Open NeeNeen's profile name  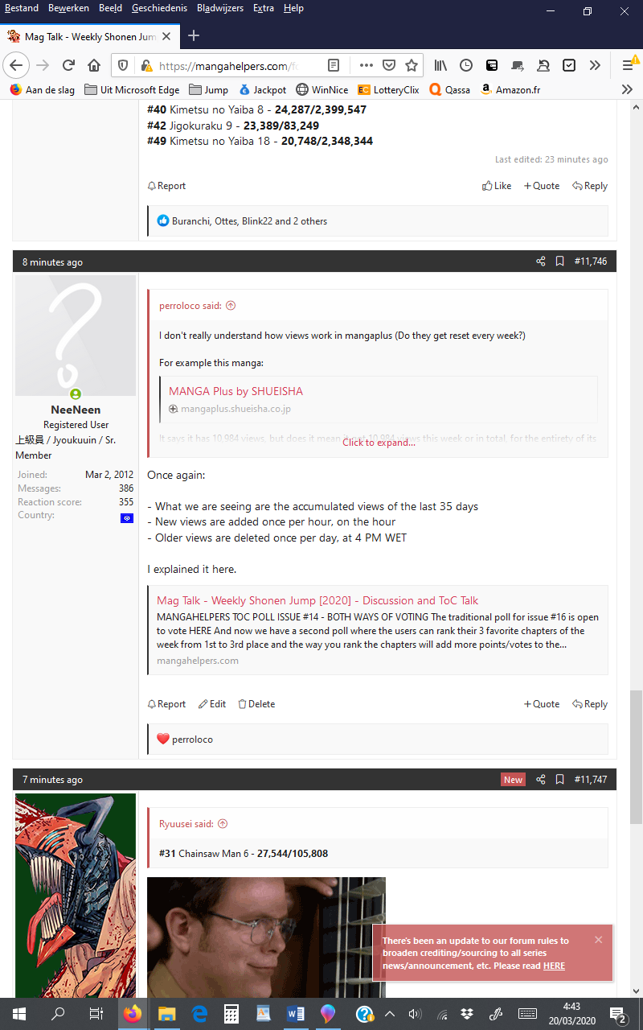76,410
